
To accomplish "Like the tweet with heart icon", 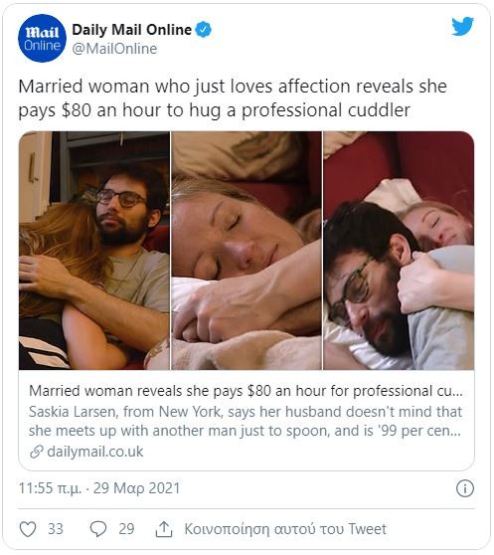I will point(28,529).
